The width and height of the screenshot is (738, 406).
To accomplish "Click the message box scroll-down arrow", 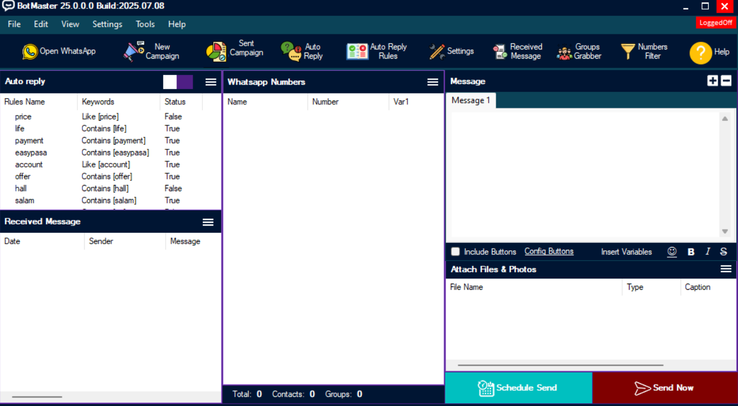I will 725,232.
